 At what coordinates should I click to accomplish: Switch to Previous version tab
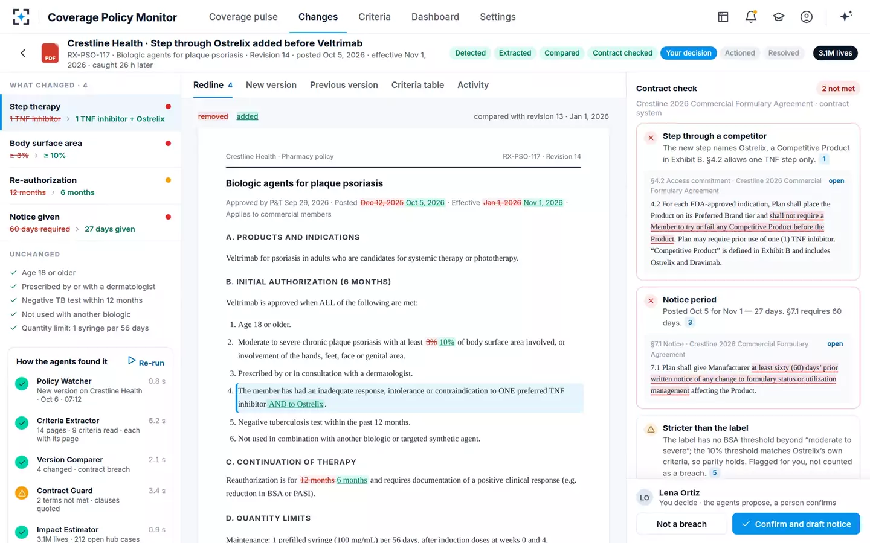[344, 85]
